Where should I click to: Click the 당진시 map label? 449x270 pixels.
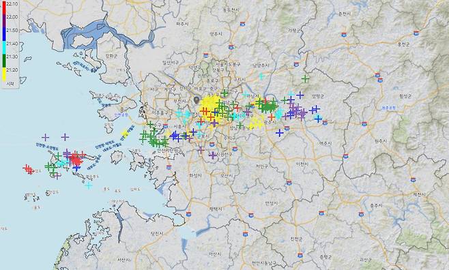(x=157, y=233)
